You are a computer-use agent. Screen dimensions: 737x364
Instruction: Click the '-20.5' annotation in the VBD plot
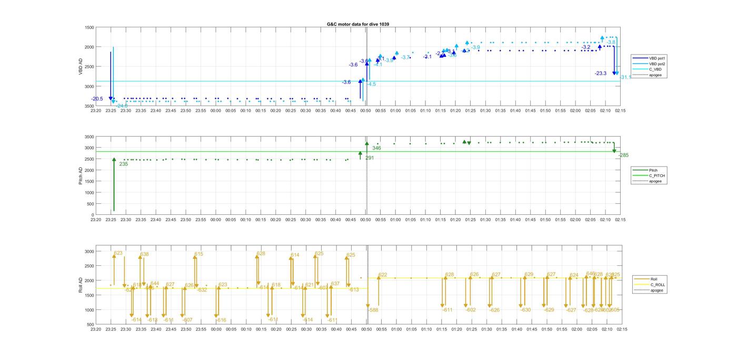(97, 99)
